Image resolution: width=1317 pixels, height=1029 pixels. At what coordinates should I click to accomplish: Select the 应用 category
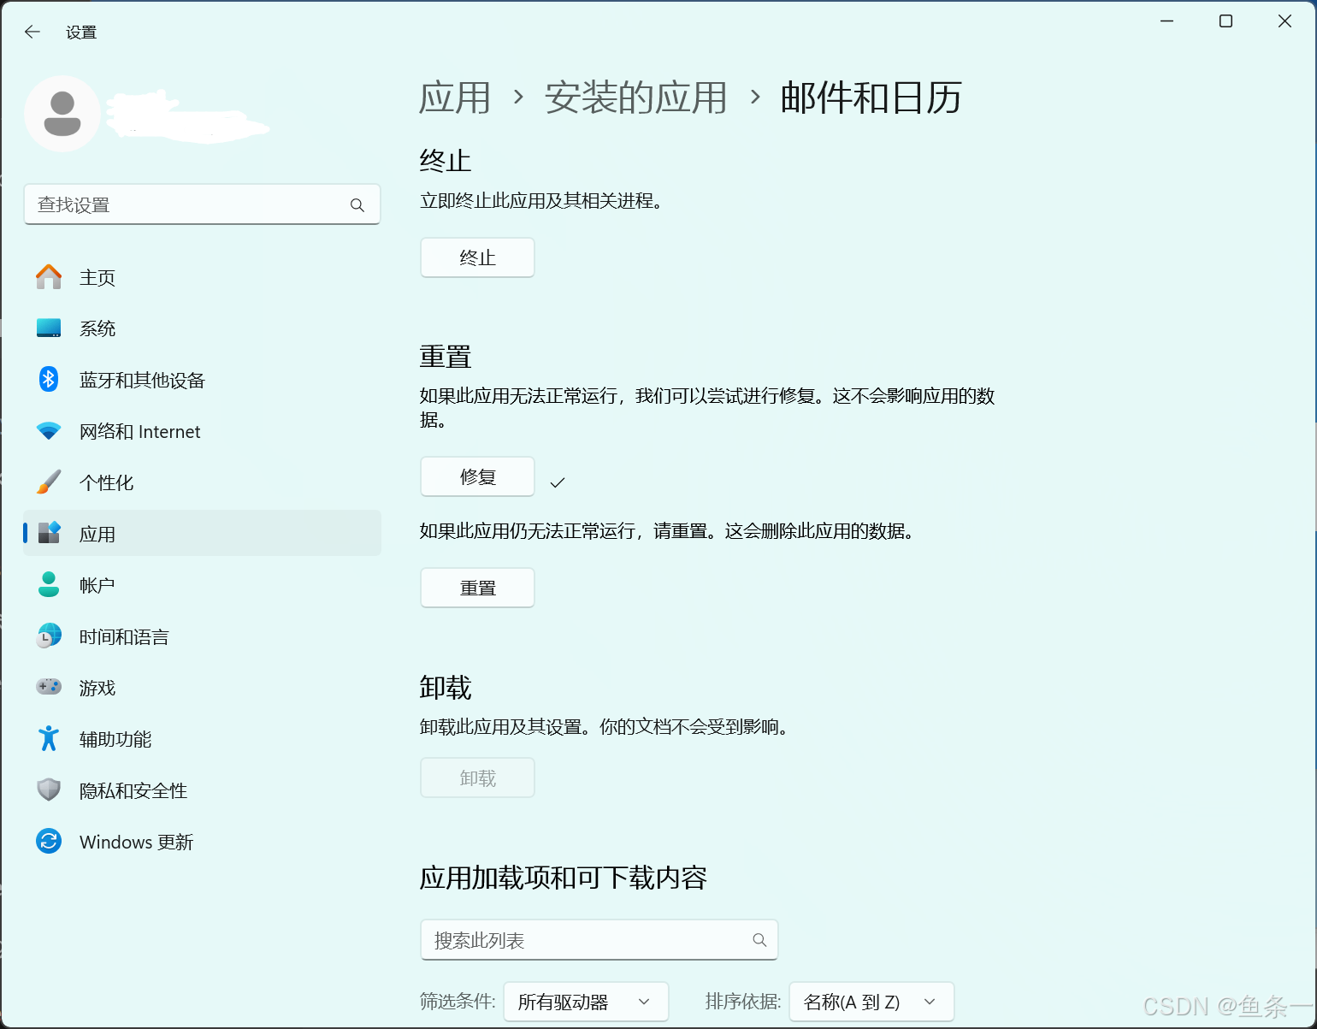202,534
